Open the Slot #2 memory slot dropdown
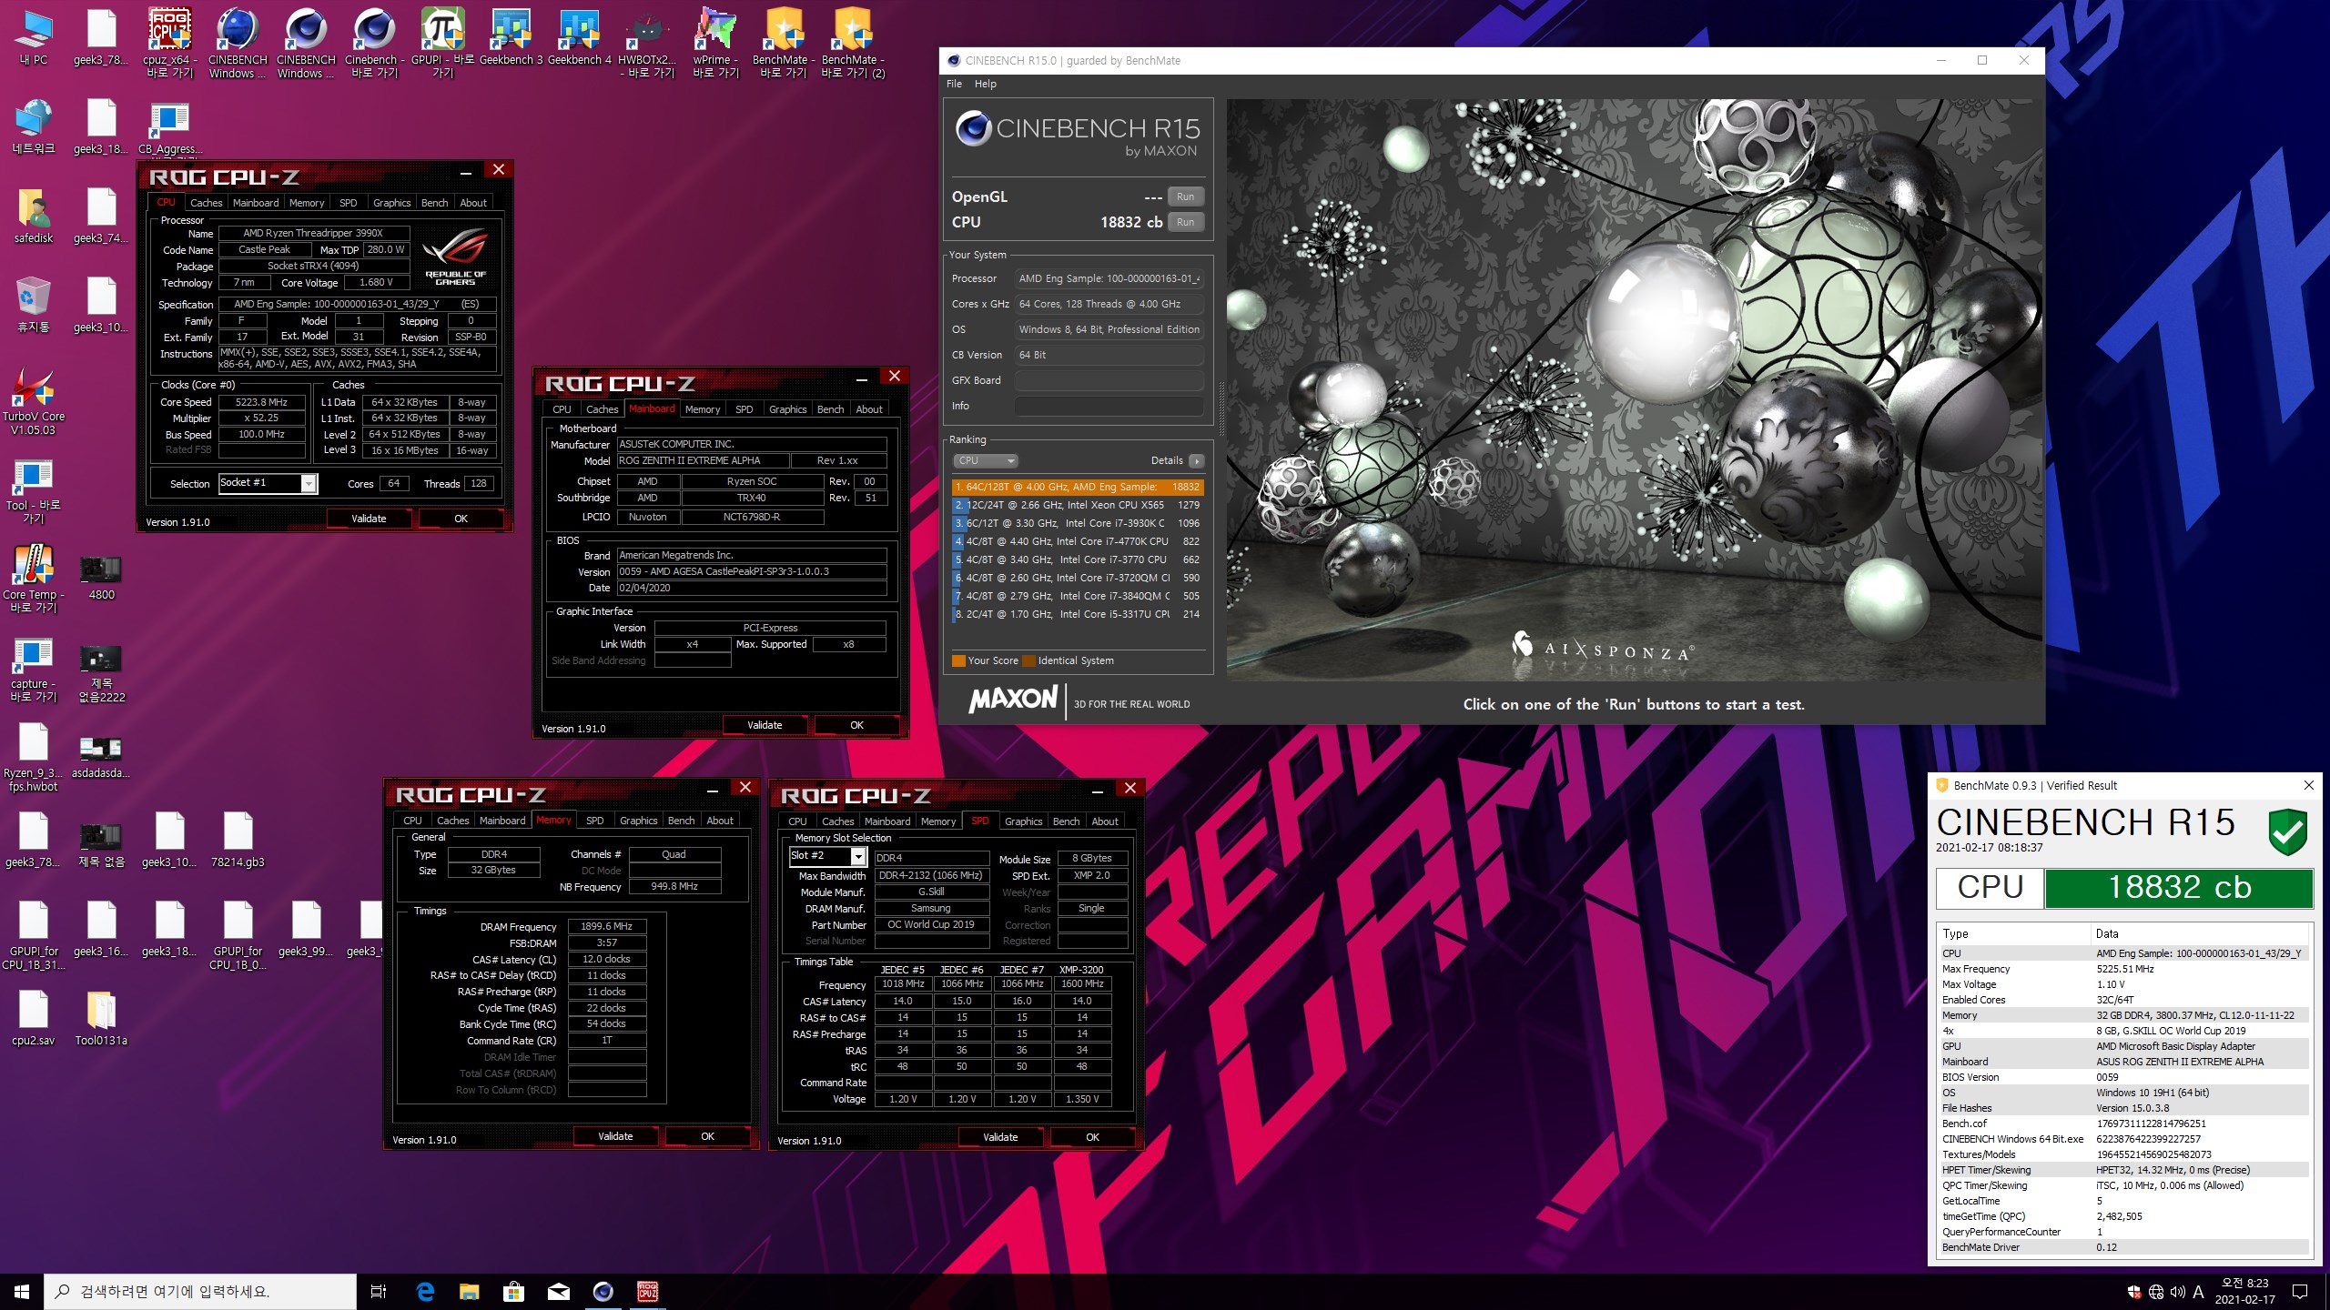 [x=857, y=856]
